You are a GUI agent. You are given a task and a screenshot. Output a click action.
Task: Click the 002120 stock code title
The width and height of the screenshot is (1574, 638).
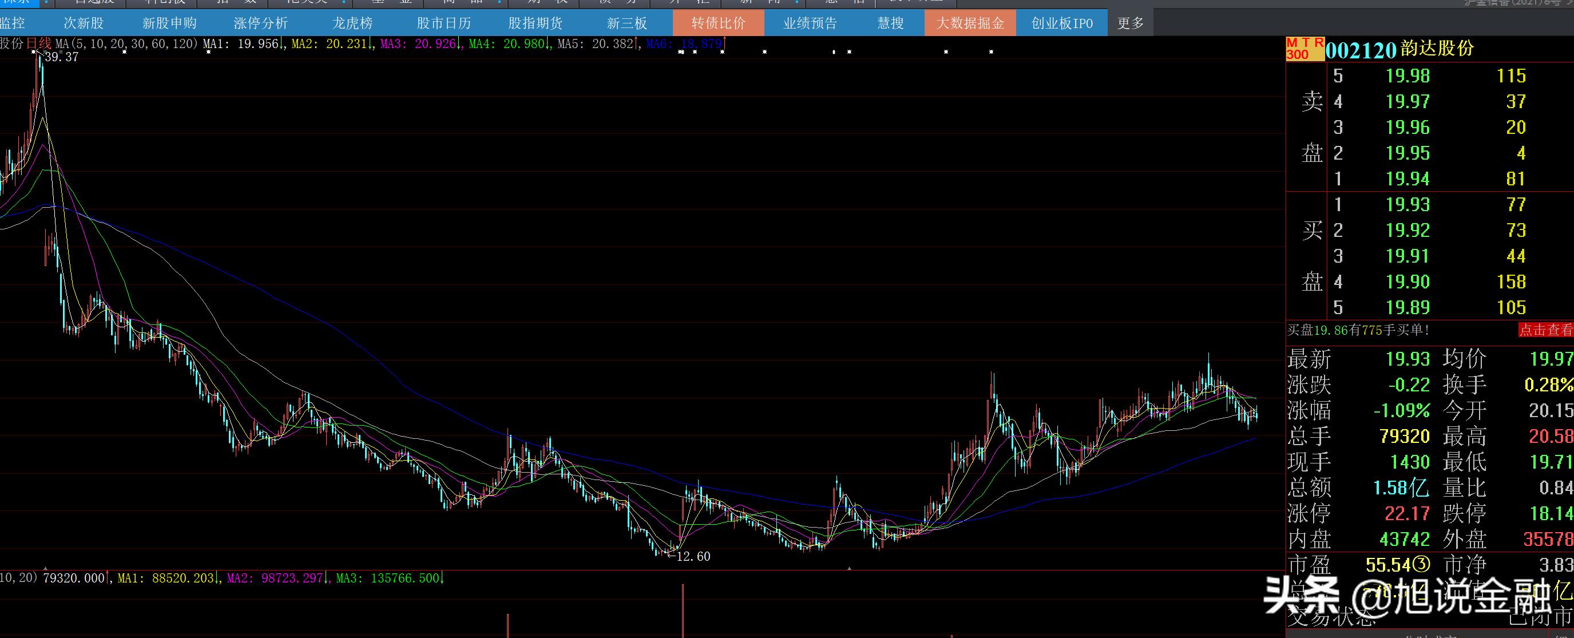click(1361, 50)
